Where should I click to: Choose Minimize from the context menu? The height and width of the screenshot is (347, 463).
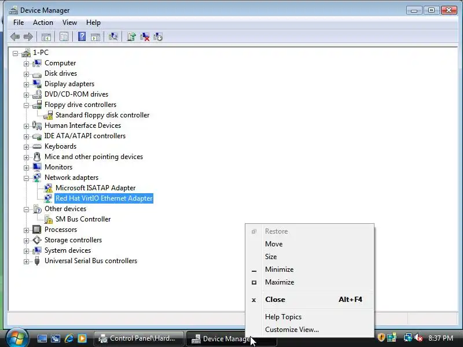310,270
